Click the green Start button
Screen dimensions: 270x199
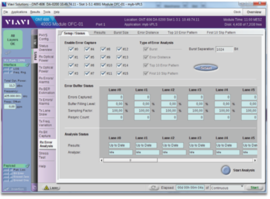tap(254, 188)
